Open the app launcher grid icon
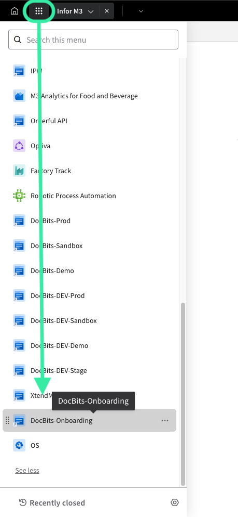This screenshot has height=517, width=238. pos(39,11)
